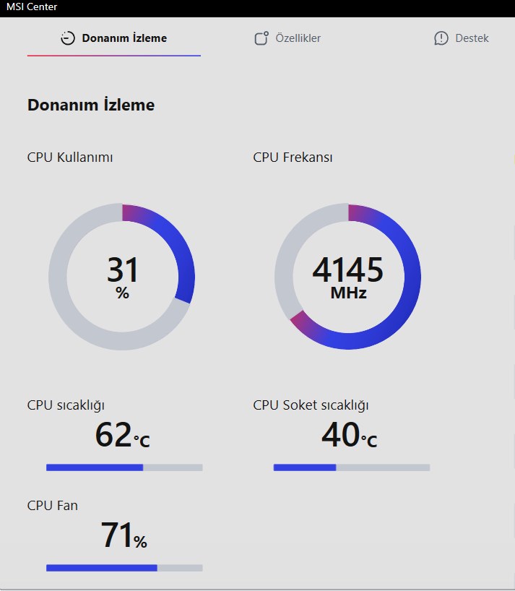
Task: Click the 71% CPU Fan reading
Action: click(x=124, y=535)
